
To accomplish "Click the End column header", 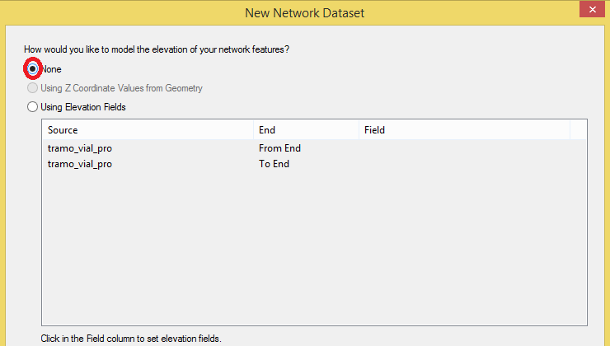I will 305,130.
